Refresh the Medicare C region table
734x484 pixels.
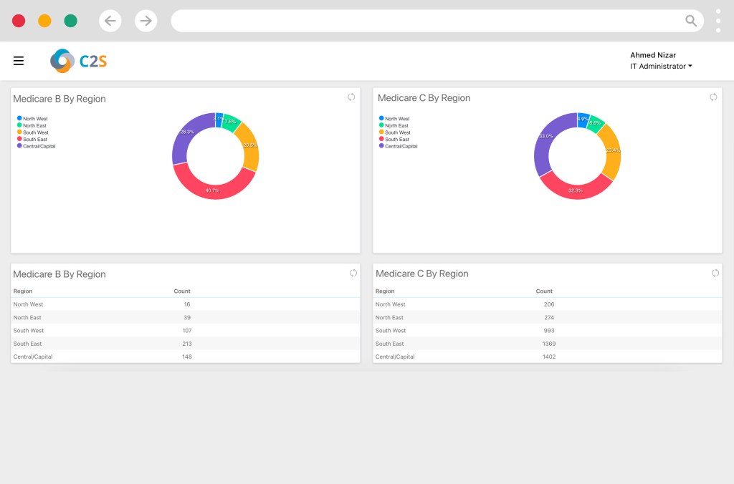tap(715, 273)
